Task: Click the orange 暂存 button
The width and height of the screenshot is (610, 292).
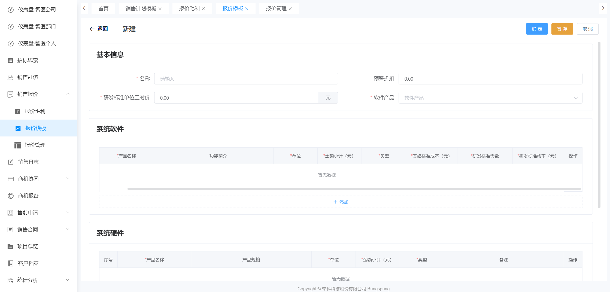Action: (562, 29)
